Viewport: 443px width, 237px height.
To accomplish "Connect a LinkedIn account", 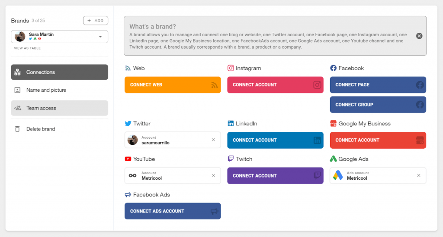I will (x=275, y=140).
